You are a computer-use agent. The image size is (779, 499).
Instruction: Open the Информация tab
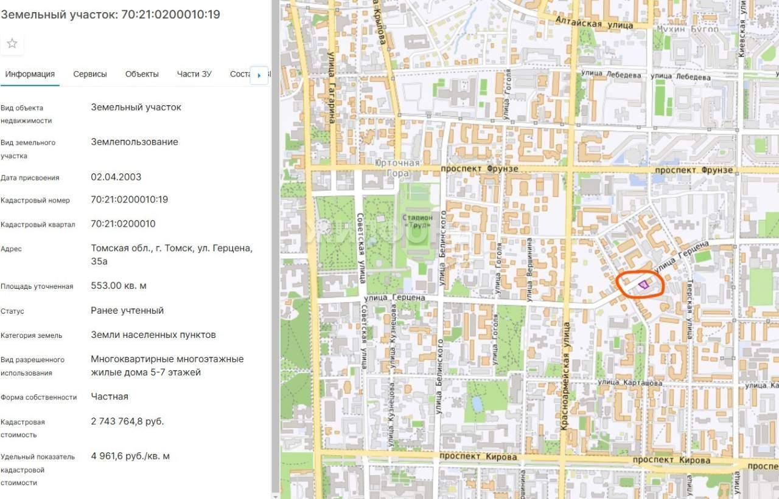[x=30, y=74]
